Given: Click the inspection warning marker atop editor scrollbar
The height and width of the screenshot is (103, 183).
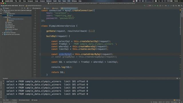Looking at the screenshot, I should coord(180,10).
